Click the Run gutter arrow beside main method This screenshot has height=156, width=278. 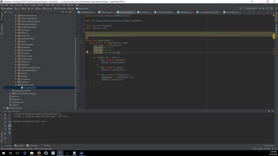point(81,42)
